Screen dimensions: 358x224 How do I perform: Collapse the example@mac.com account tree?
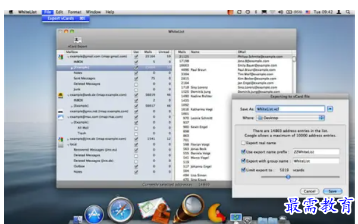pyautogui.click(x=68, y=117)
